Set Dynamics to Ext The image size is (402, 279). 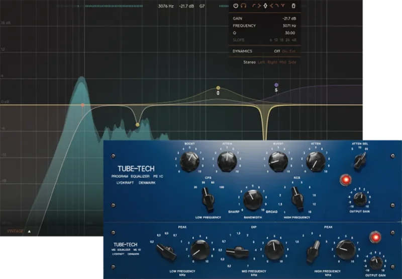(x=292, y=51)
